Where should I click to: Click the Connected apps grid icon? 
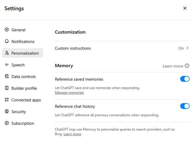point(7,100)
